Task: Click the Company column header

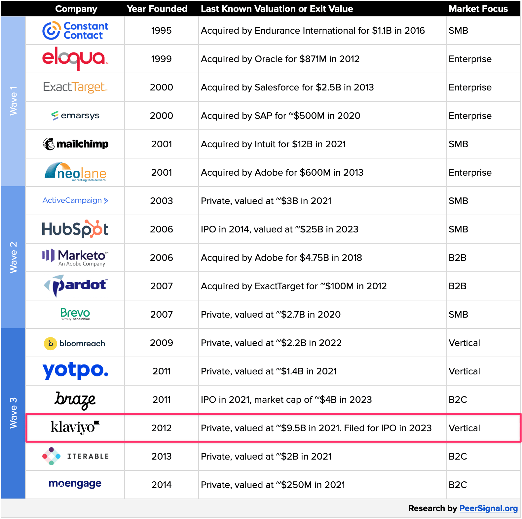Action: point(76,9)
